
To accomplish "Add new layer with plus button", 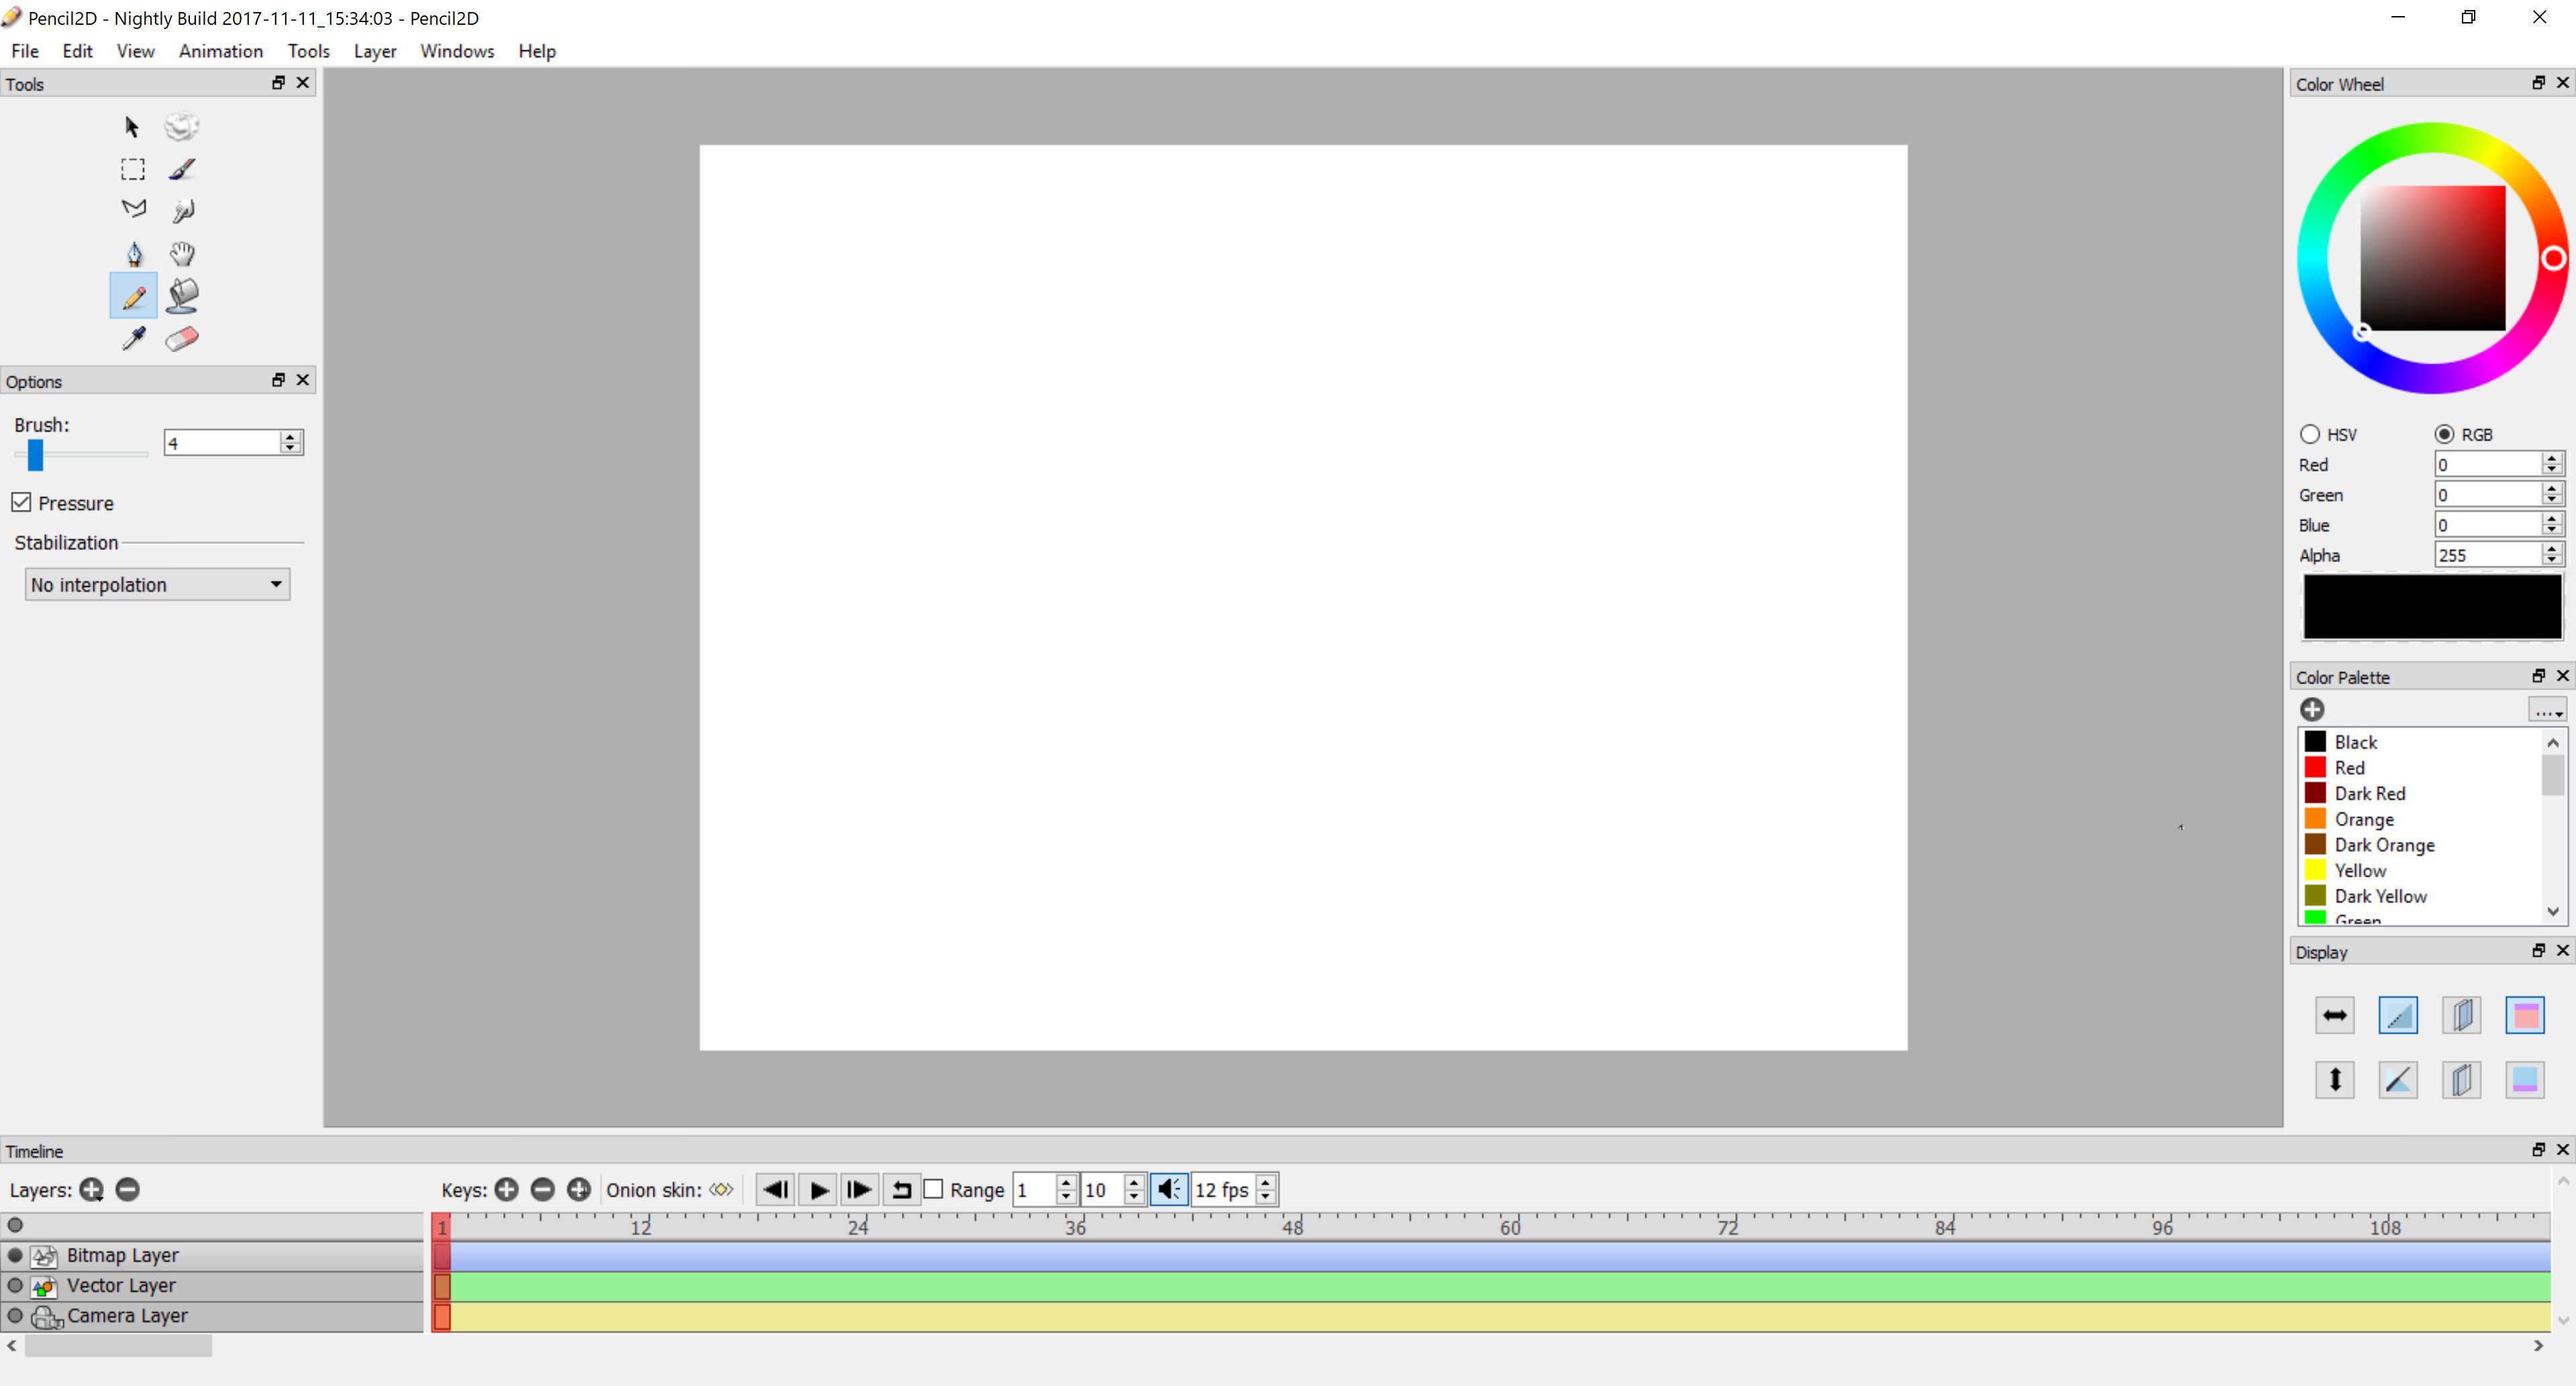I will 91,1189.
